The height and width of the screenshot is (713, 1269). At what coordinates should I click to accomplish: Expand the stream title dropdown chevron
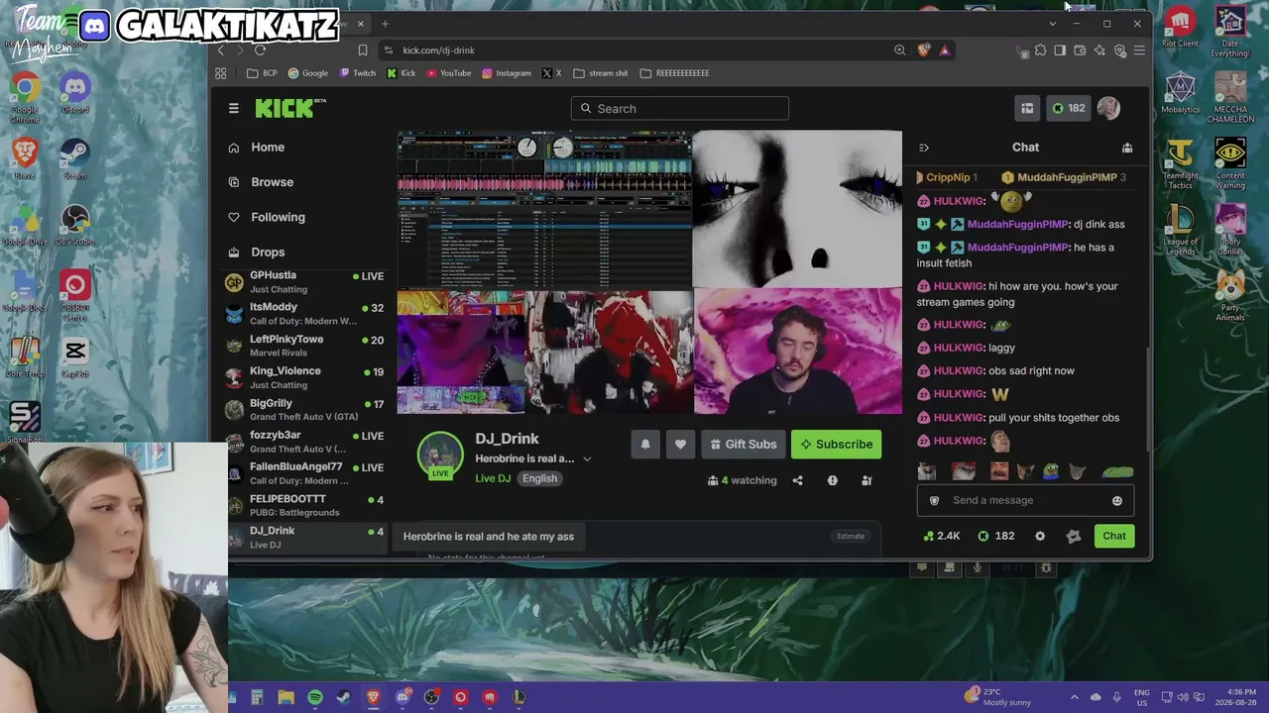click(587, 459)
